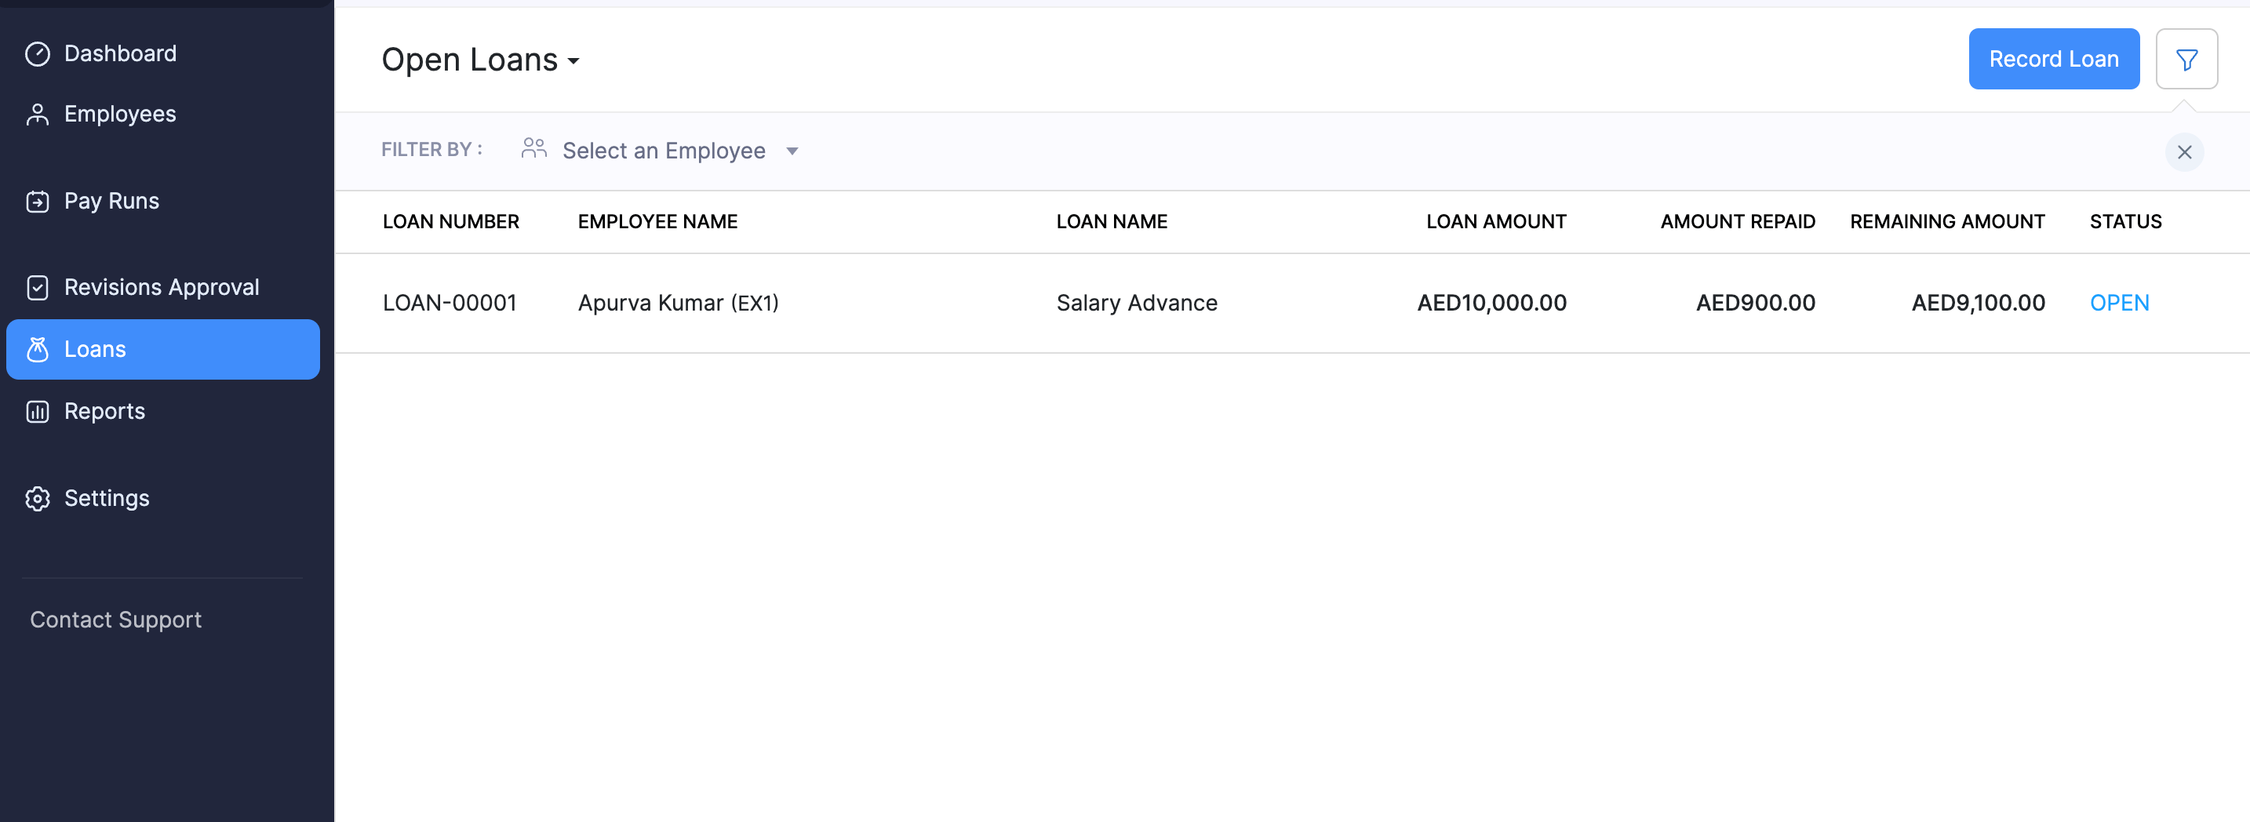Select the Salary Advance loan name
The height and width of the screenshot is (822, 2250).
coord(1136,302)
